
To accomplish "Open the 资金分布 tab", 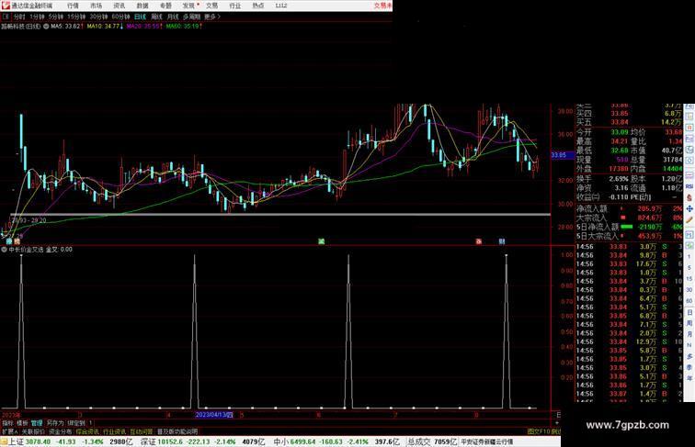I will pyautogui.click(x=61, y=431).
